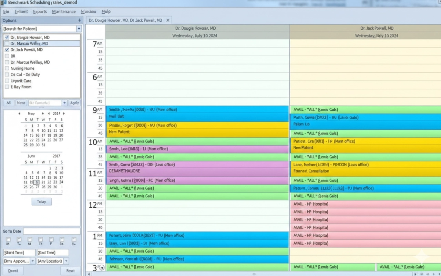Viewport: 441px width, 276px height.
Task: Click the Benchmark Scheduling title bar icon
Action: point(3,2)
